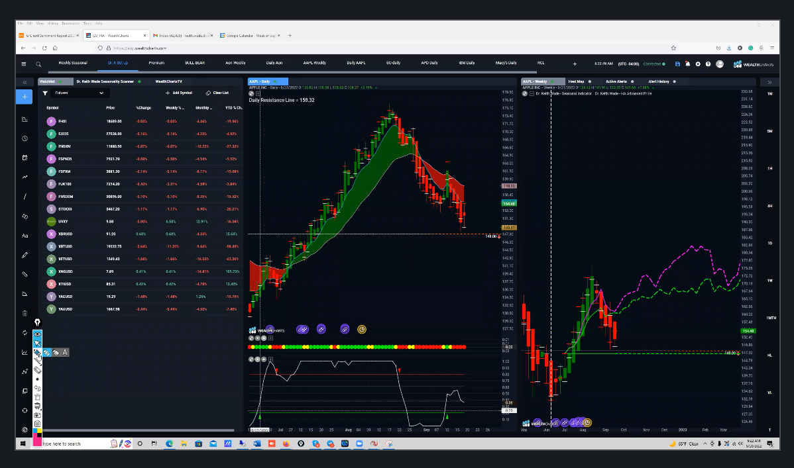
Task: Click the save disk icon in header
Action: [677, 64]
